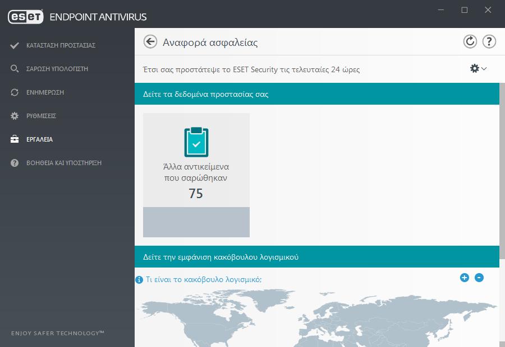The width and height of the screenshot is (505, 347).
Task: Zoom out the malware map with the minus icon
Action: pyautogui.click(x=479, y=278)
